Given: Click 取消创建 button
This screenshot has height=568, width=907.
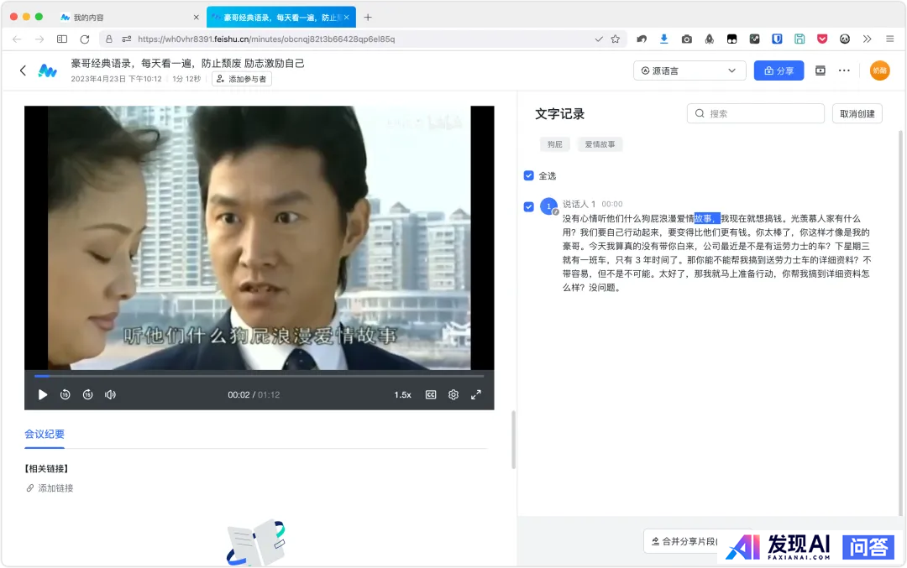Looking at the screenshot, I should pyautogui.click(x=857, y=114).
